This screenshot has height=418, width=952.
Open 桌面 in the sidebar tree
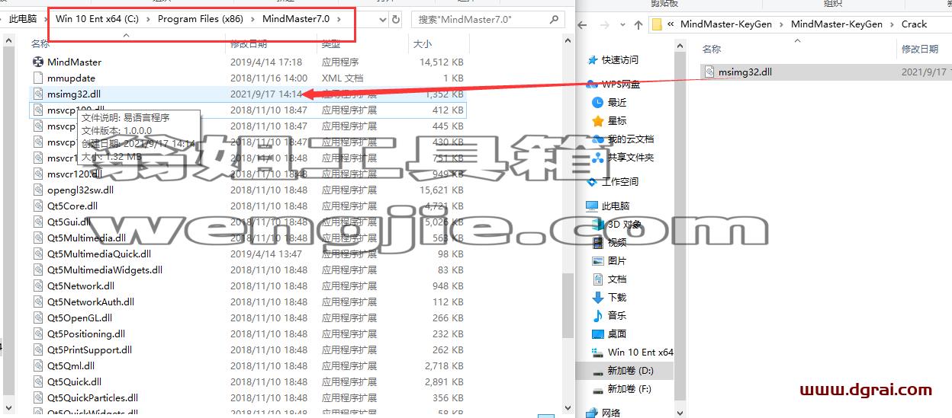click(617, 333)
